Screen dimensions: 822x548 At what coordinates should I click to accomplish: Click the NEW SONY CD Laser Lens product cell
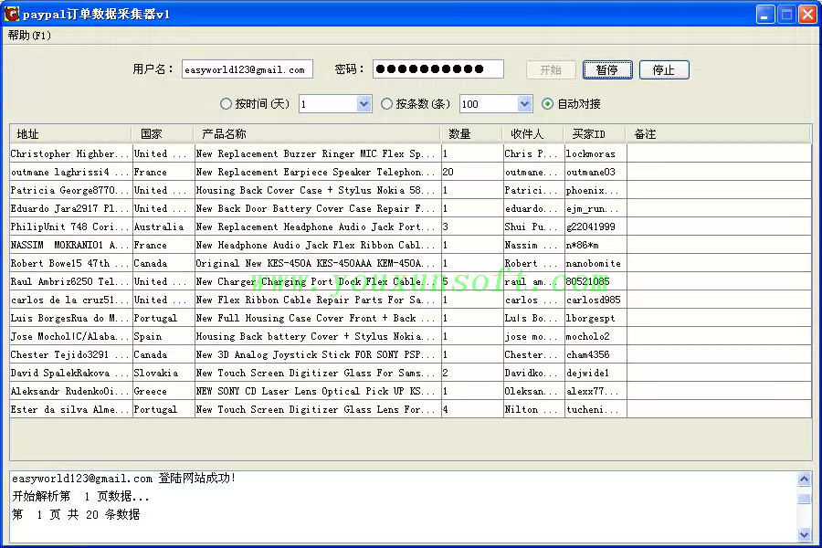coord(317,391)
